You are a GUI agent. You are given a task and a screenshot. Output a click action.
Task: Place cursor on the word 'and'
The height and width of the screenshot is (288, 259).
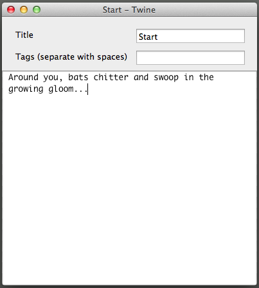click(141, 77)
